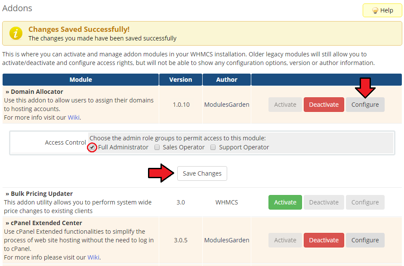The width and height of the screenshot is (404, 266).
Task: Configure the Domain Allocator module
Action: point(365,105)
